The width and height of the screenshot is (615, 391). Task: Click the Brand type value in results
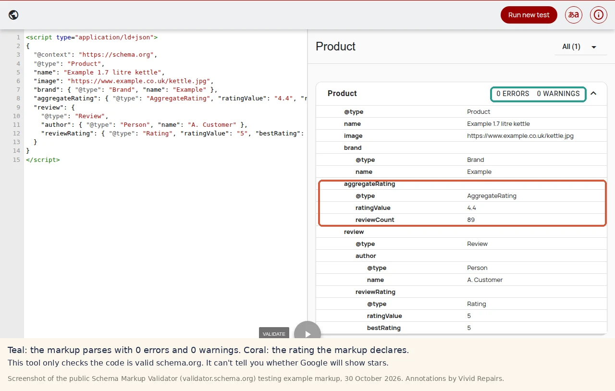point(476,160)
